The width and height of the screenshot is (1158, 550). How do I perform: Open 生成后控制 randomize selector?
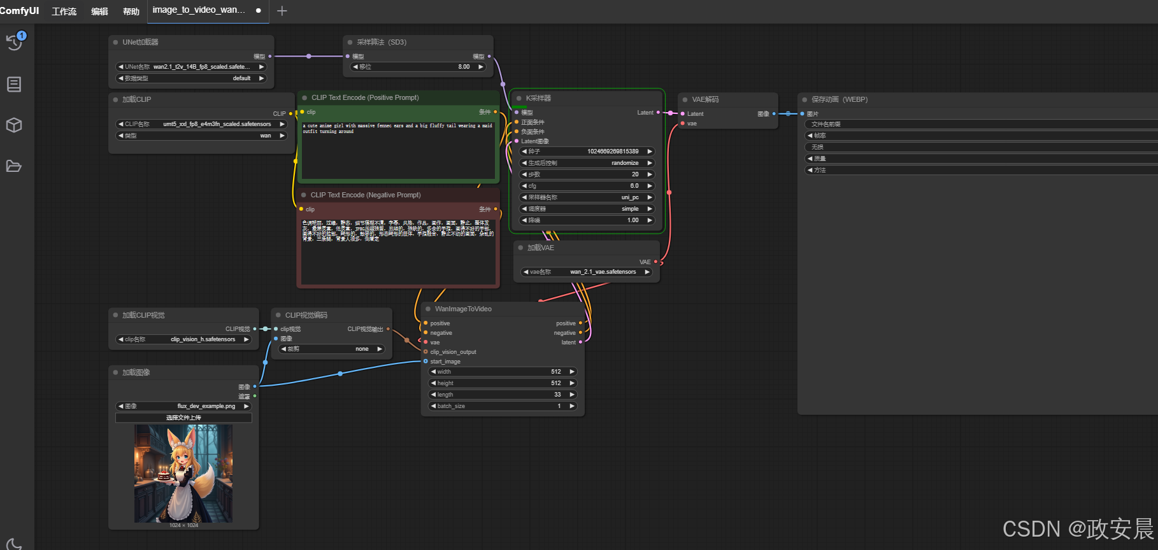[587, 163]
